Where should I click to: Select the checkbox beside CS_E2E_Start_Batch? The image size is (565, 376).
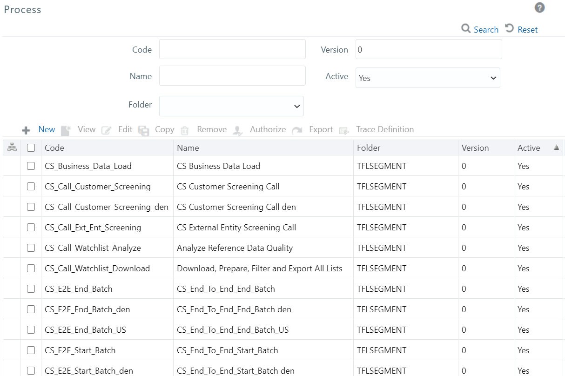tap(31, 350)
